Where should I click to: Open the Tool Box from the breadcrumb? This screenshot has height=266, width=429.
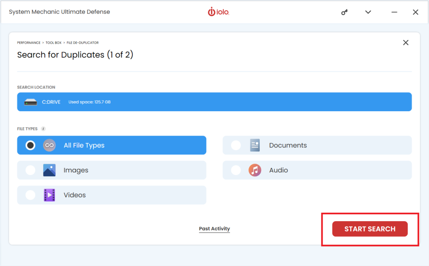click(54, 42)
